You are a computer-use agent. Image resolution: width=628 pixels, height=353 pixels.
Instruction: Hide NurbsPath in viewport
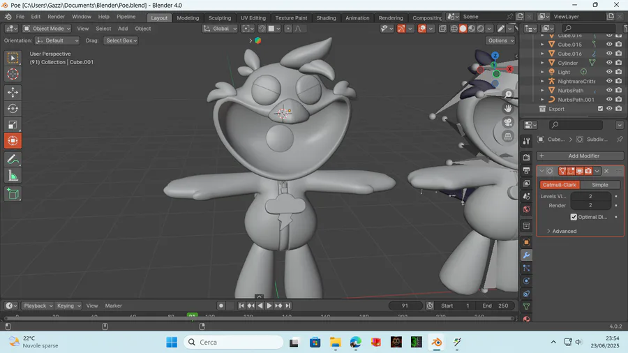point(609,90)
